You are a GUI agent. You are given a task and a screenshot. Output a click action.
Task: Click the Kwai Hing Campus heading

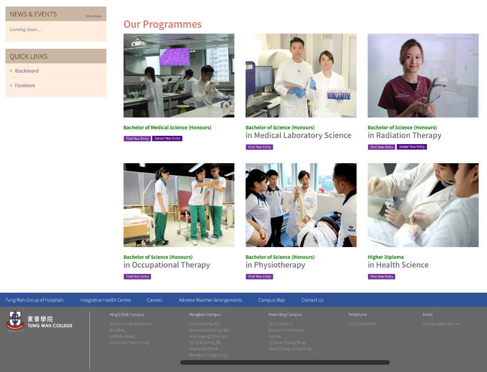coord(285,315)
